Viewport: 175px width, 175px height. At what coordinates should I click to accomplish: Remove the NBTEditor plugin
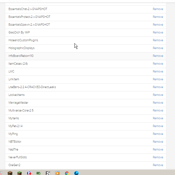pyautogui.click(x=158, y=142)
